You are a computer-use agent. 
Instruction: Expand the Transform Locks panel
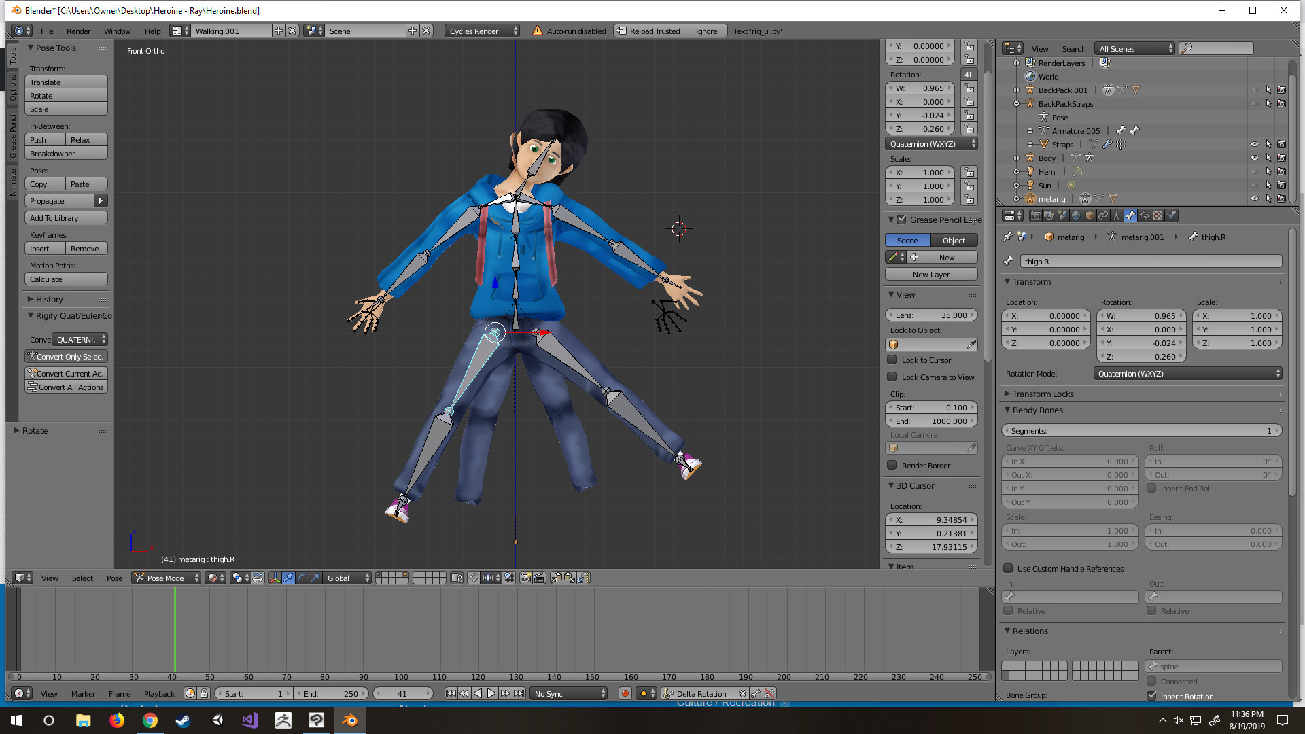1042,394
